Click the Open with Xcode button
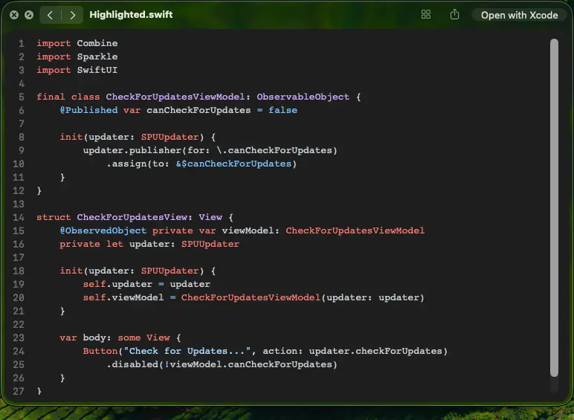 [519, 15]
